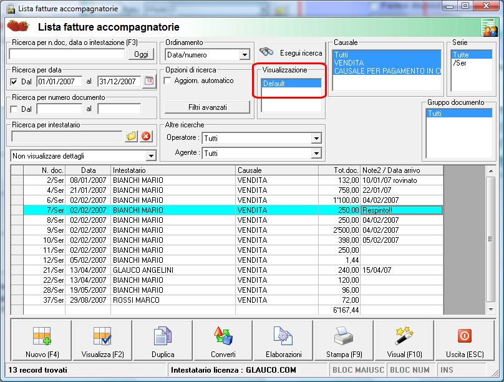Sort by the Intestatario column header

coord(173,170)
